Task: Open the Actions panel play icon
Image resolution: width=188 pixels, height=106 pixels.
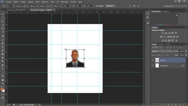Action: pyautogui.click(x=148, y=17)
